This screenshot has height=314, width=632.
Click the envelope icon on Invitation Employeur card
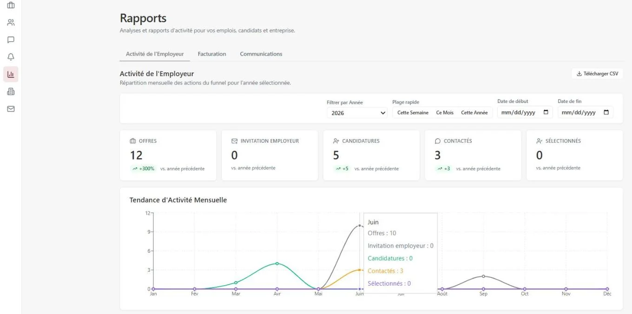tap(235, 141)
